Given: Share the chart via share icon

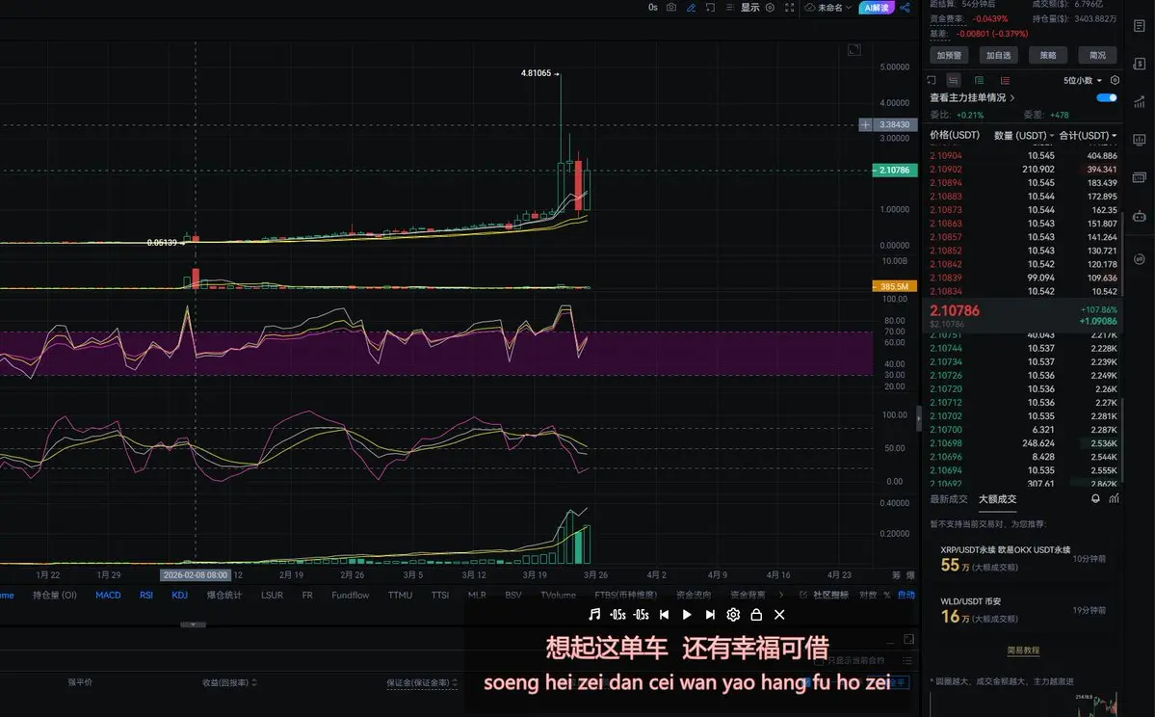Looking at the screenshot, I should [906, 8].
